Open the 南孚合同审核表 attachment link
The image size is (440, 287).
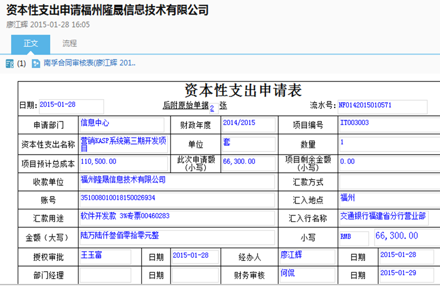click(89, 64)
